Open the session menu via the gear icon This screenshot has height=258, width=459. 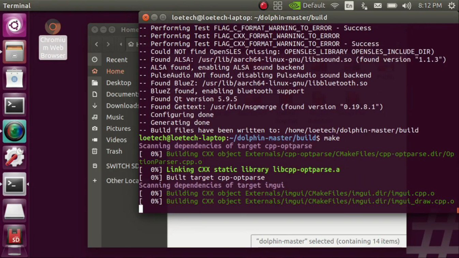click(x=451, y=5)
